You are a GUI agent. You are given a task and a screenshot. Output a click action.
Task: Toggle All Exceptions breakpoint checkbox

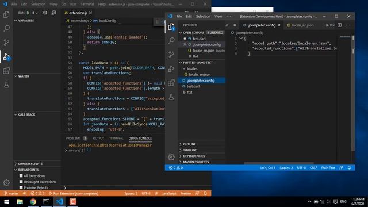point(21,176)
